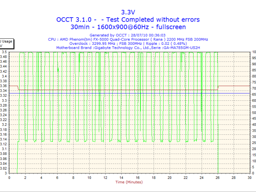The image size is (256, 192).
Task: Click the "Motherboard Brand :Gigabyte Technology" line
Action: 128,48
